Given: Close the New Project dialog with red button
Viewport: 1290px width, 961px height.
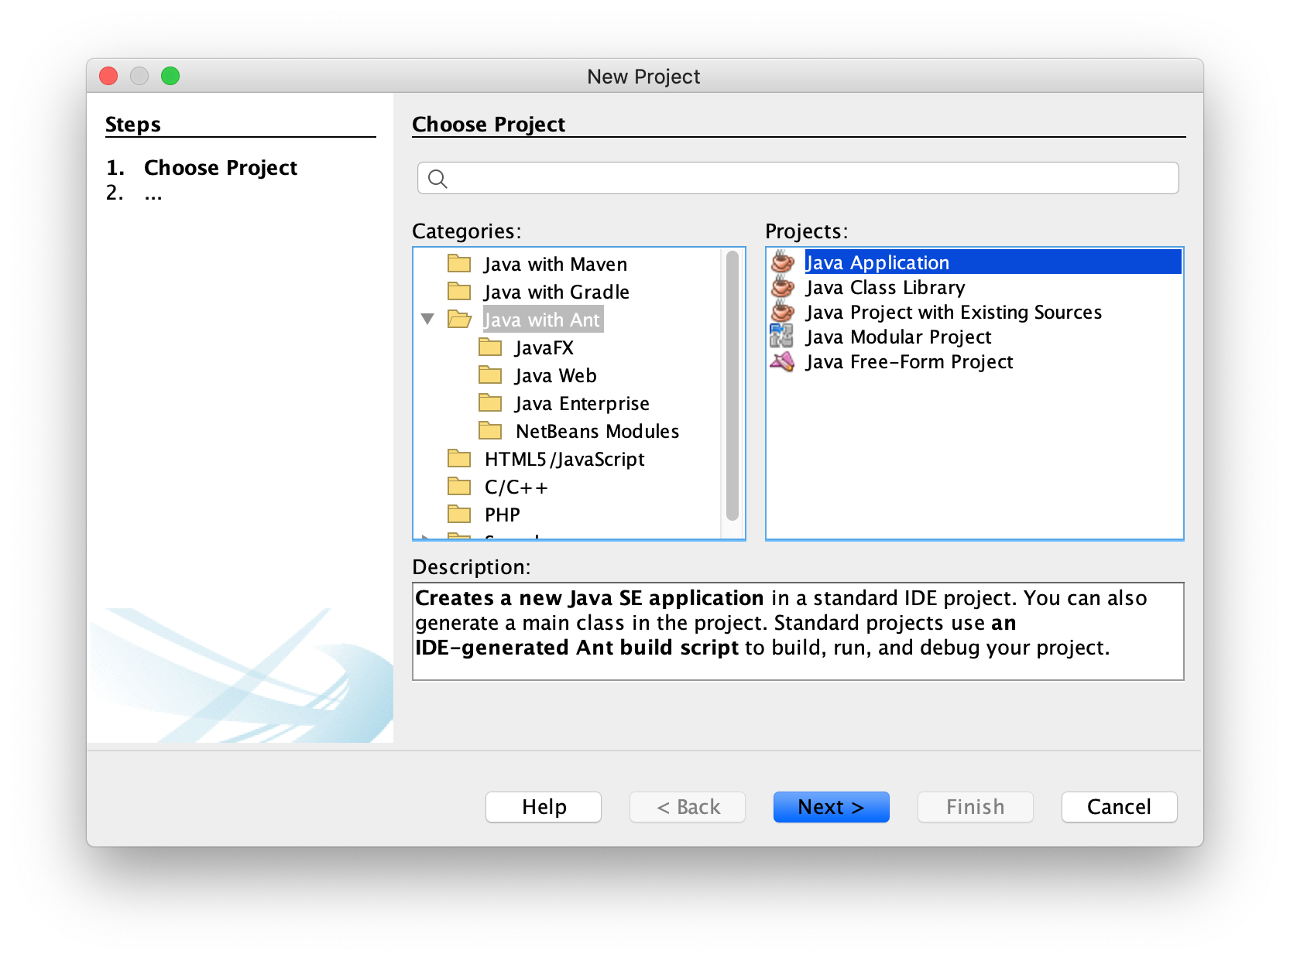Looking at the screenshot, I should 108,76.
